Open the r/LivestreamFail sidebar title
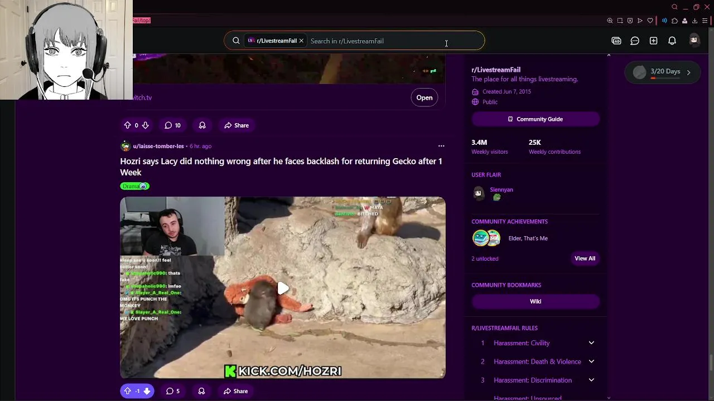 (496, 70)
